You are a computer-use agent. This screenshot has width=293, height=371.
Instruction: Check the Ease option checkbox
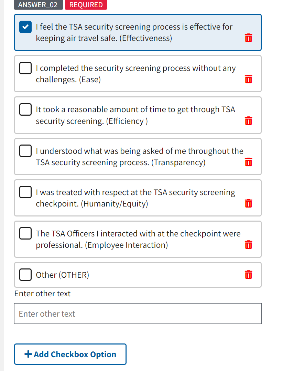[x=25, y=68]
